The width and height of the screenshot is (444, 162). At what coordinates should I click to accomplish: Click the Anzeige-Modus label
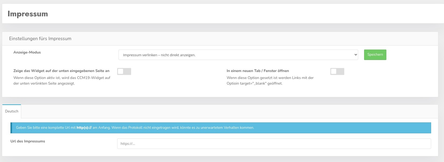point(27,52)
